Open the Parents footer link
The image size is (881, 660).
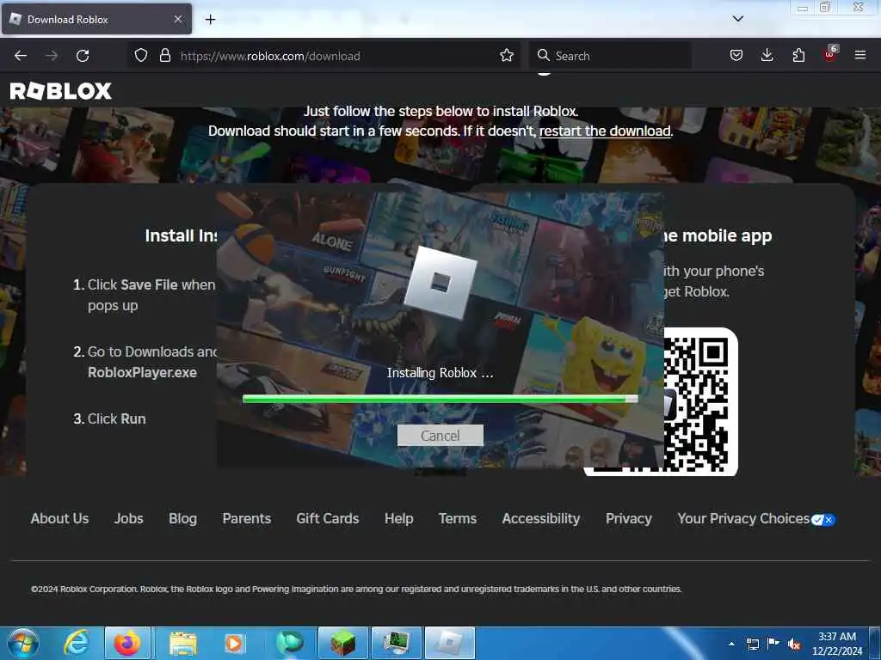click(x=247, y=518)
